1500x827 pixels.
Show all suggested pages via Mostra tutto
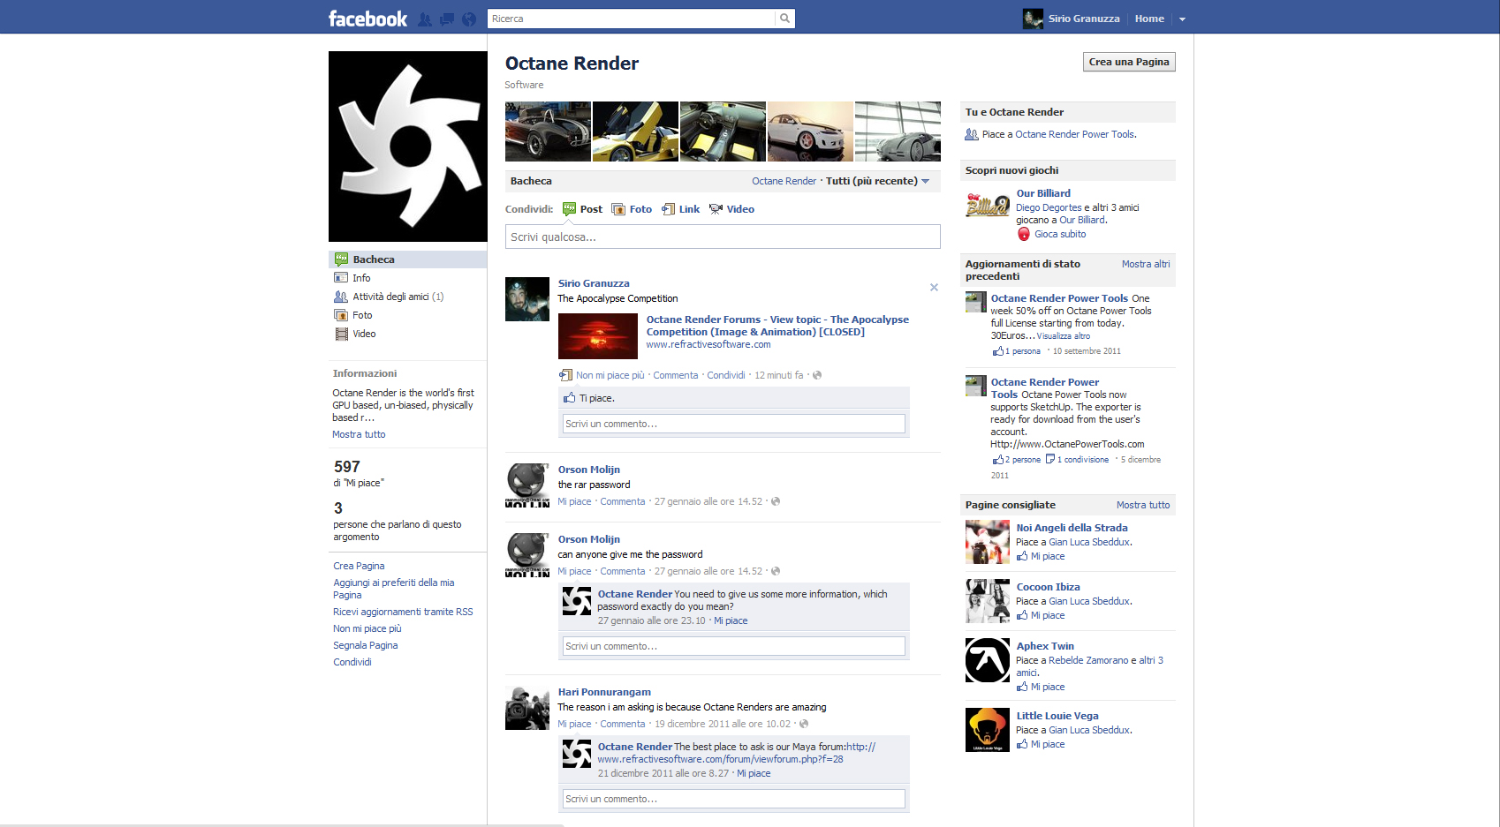click(x=1143, y=505)
